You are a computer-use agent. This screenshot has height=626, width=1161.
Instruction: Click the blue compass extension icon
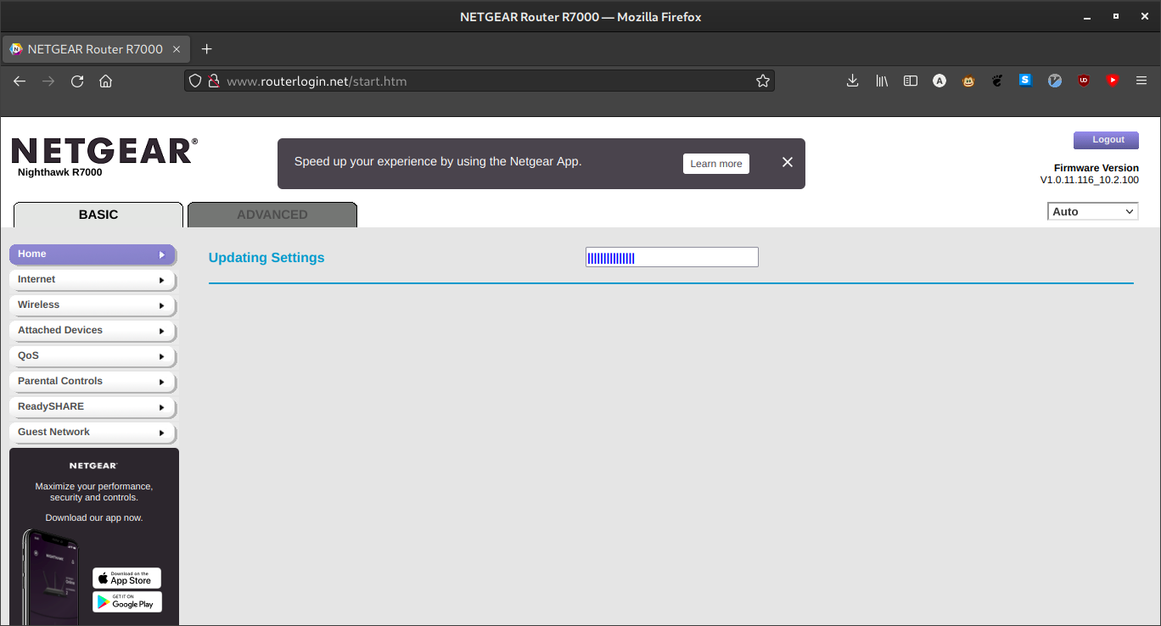point(1055,81)
